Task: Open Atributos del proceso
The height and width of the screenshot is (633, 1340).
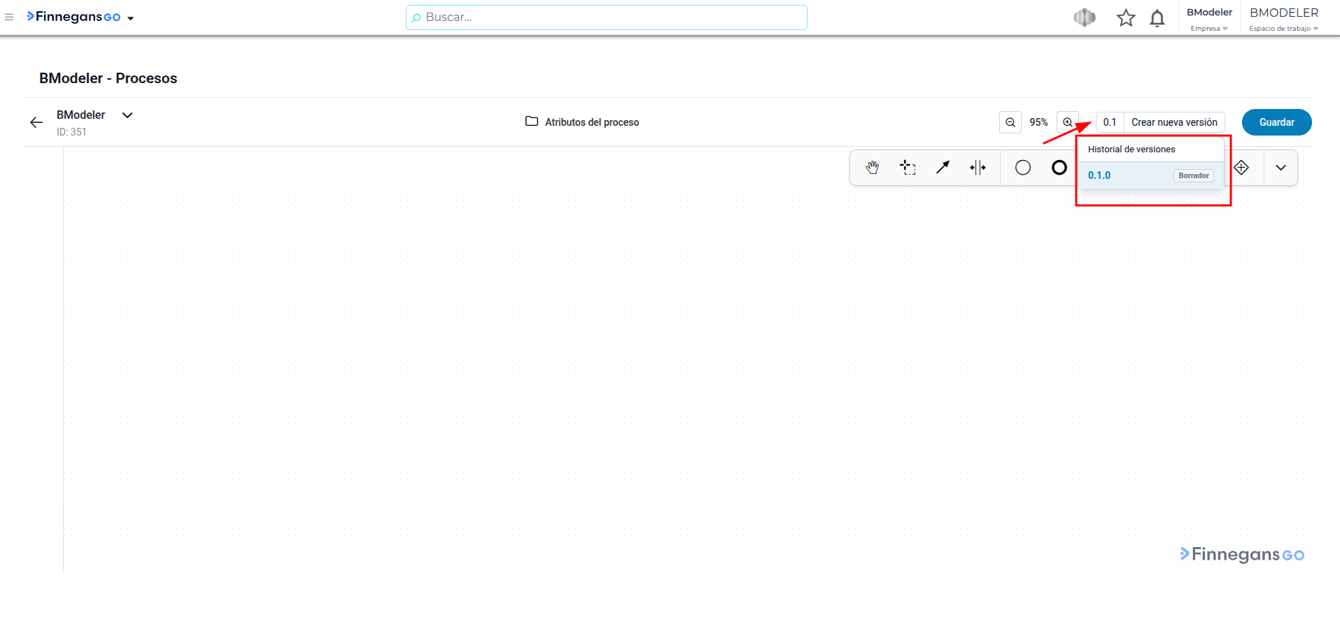Action: point(582,122)
